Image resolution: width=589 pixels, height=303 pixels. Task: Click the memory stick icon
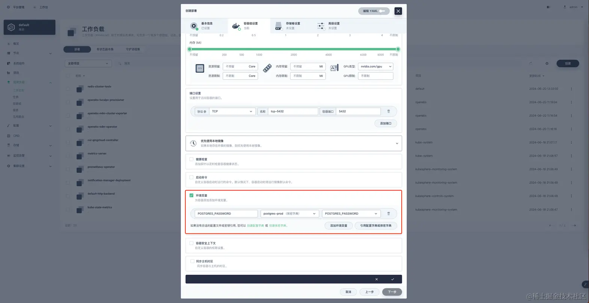267,68
